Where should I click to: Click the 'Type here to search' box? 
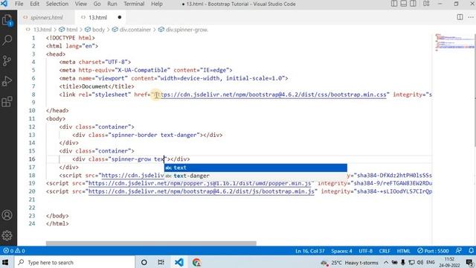pos(74,262)
